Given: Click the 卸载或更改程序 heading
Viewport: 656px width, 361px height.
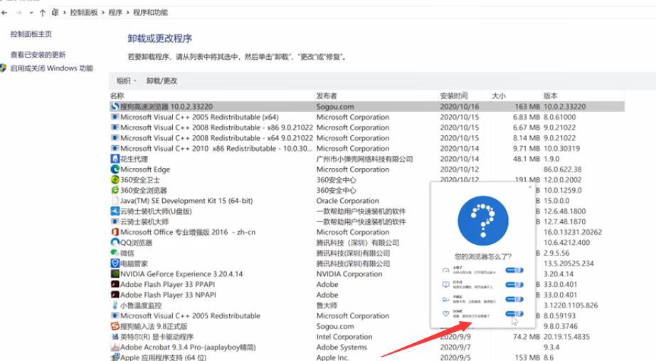Looking at the screenshot, I should click(160, 38).
